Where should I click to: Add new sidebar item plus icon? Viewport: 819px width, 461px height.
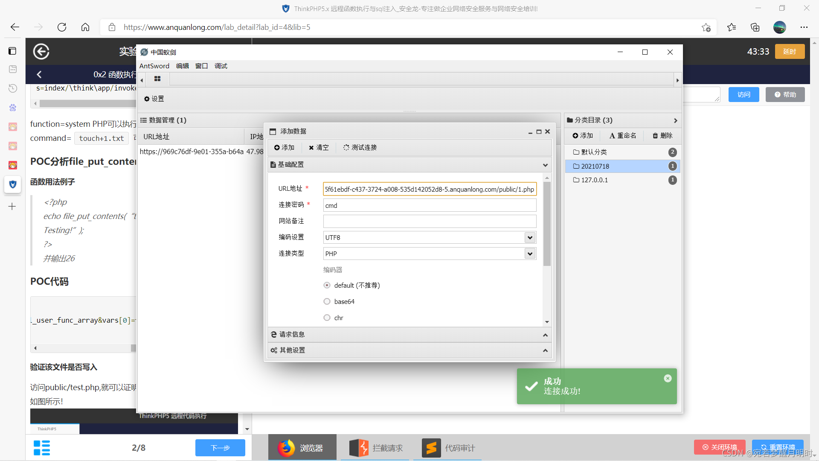12,207
